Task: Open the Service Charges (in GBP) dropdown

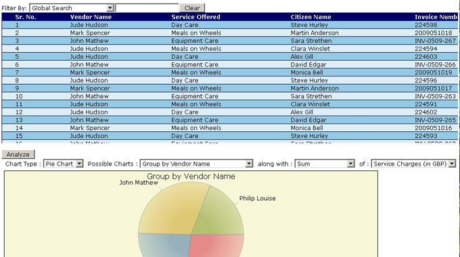Action: pos(413,164)
